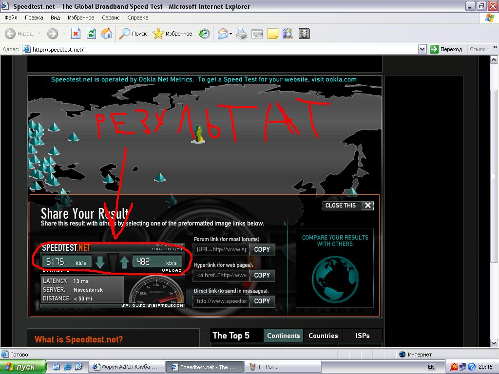
Task: Click the CLOSE THIS button
Action: pyautogui.click(x=348, y=206)
